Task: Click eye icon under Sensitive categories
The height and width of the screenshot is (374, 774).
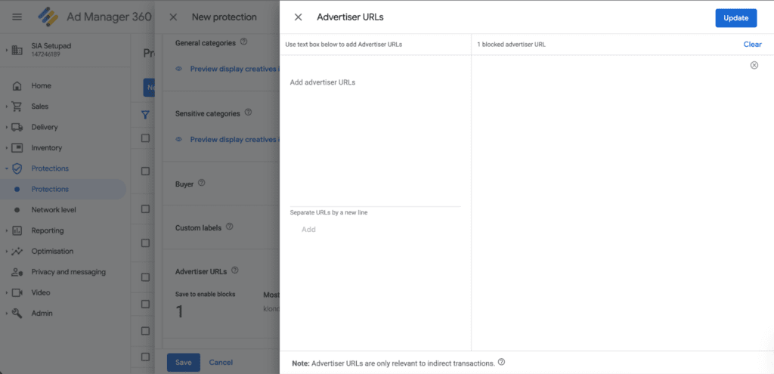Action: click(178, 140)
